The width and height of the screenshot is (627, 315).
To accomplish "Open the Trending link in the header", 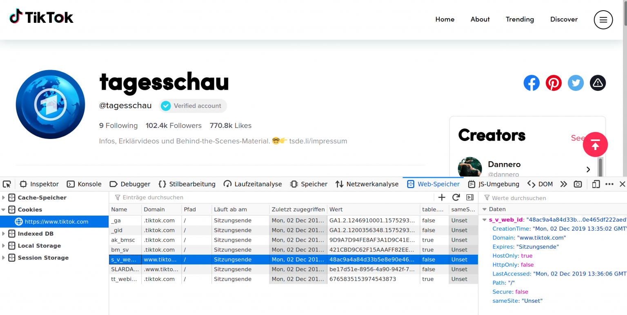I will [520, 19].
